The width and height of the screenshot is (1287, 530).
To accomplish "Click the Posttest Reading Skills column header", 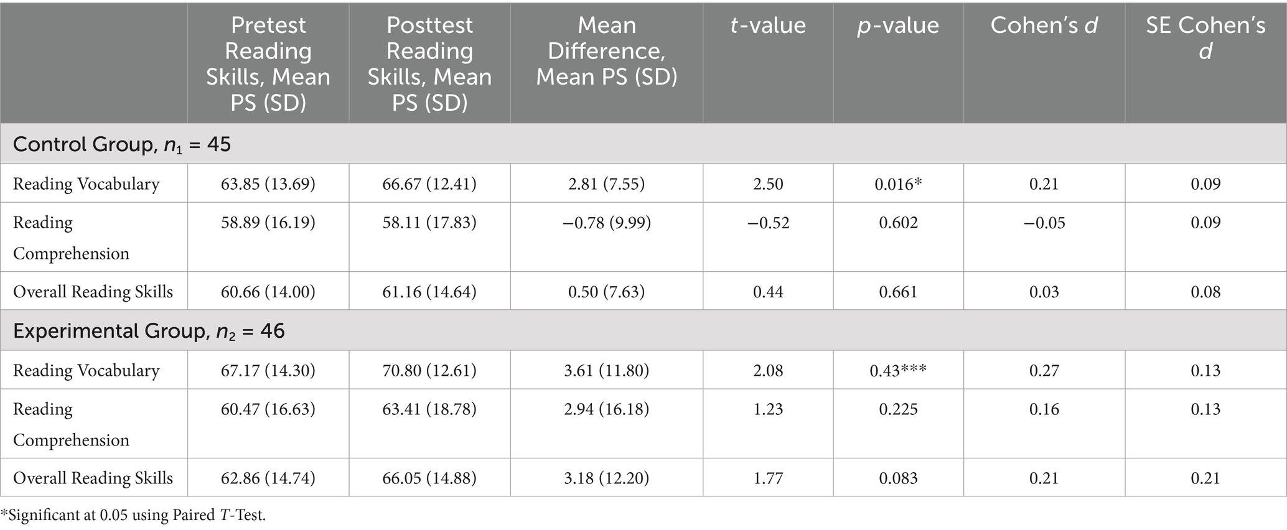I will point(429,63).
